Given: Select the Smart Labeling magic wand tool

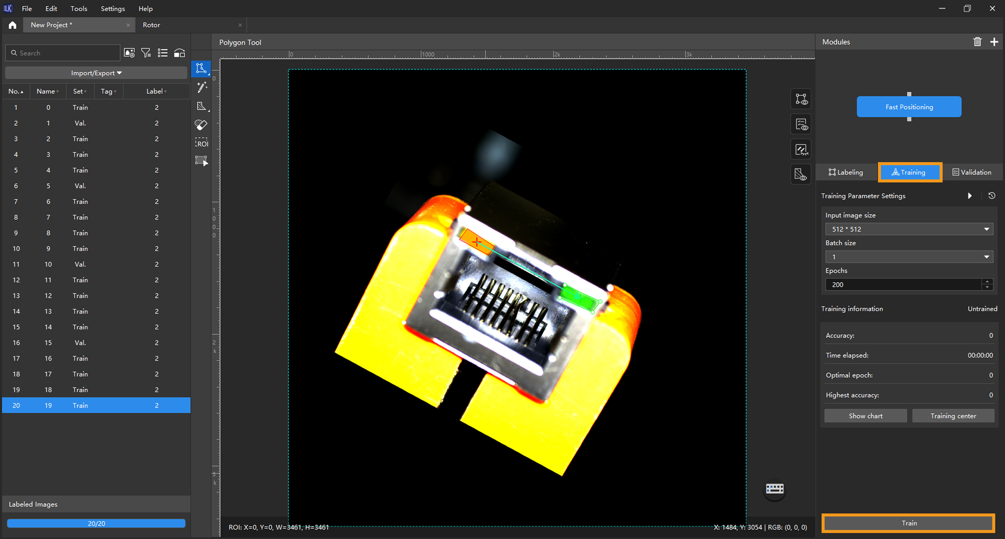Looking at the screenshot, I should 201,87.
